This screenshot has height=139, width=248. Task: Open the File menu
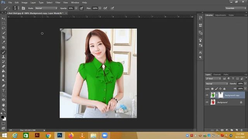10,3
